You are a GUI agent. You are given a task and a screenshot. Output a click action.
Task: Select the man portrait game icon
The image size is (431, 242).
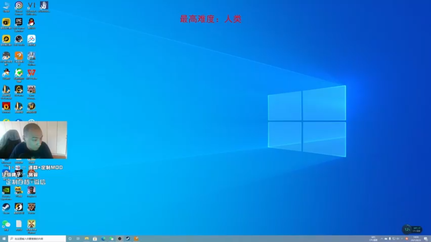[31, 191]
